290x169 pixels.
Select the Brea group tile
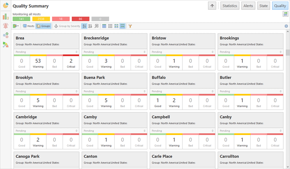click(46, 41)
